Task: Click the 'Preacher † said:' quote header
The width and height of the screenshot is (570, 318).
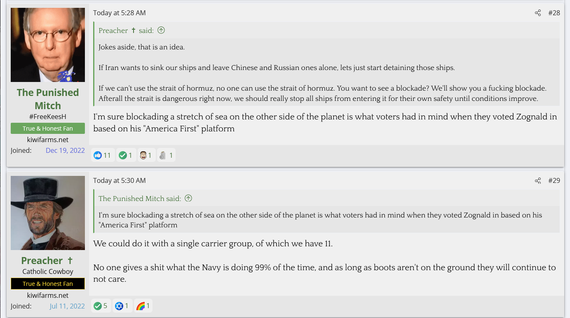Action: click(x=126, y=30)
